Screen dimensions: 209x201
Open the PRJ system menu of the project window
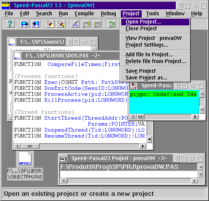click(x=63, y=159)
